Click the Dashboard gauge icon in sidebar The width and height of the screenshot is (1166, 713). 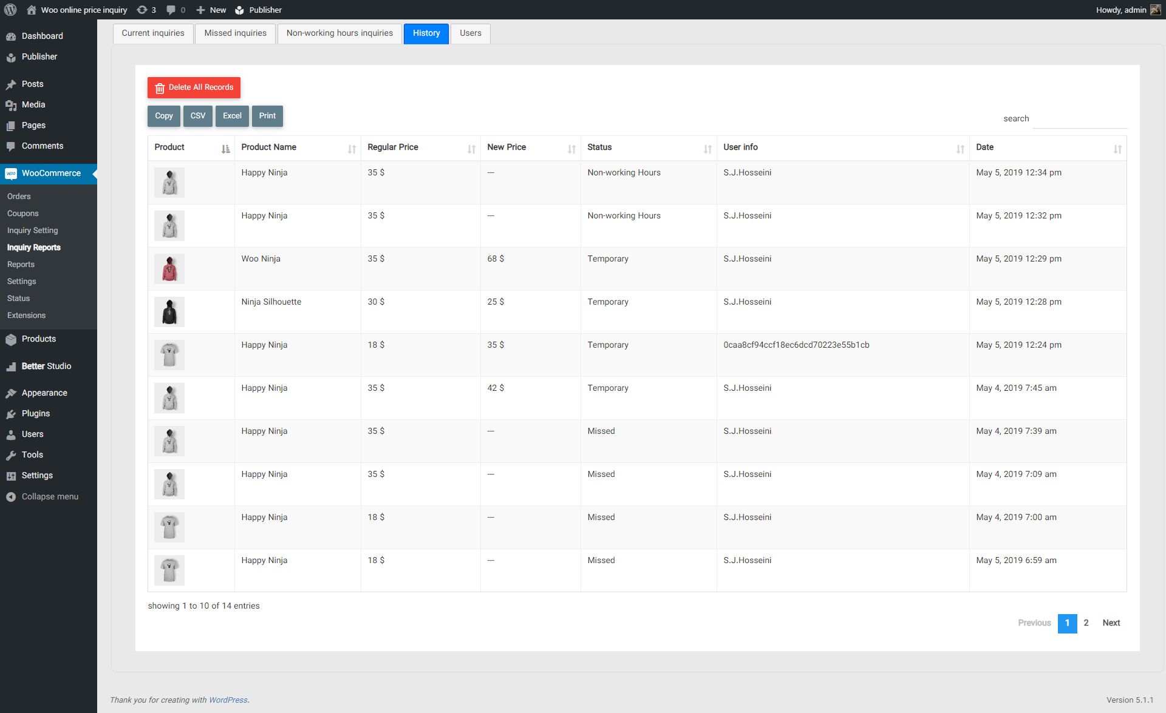11,36
